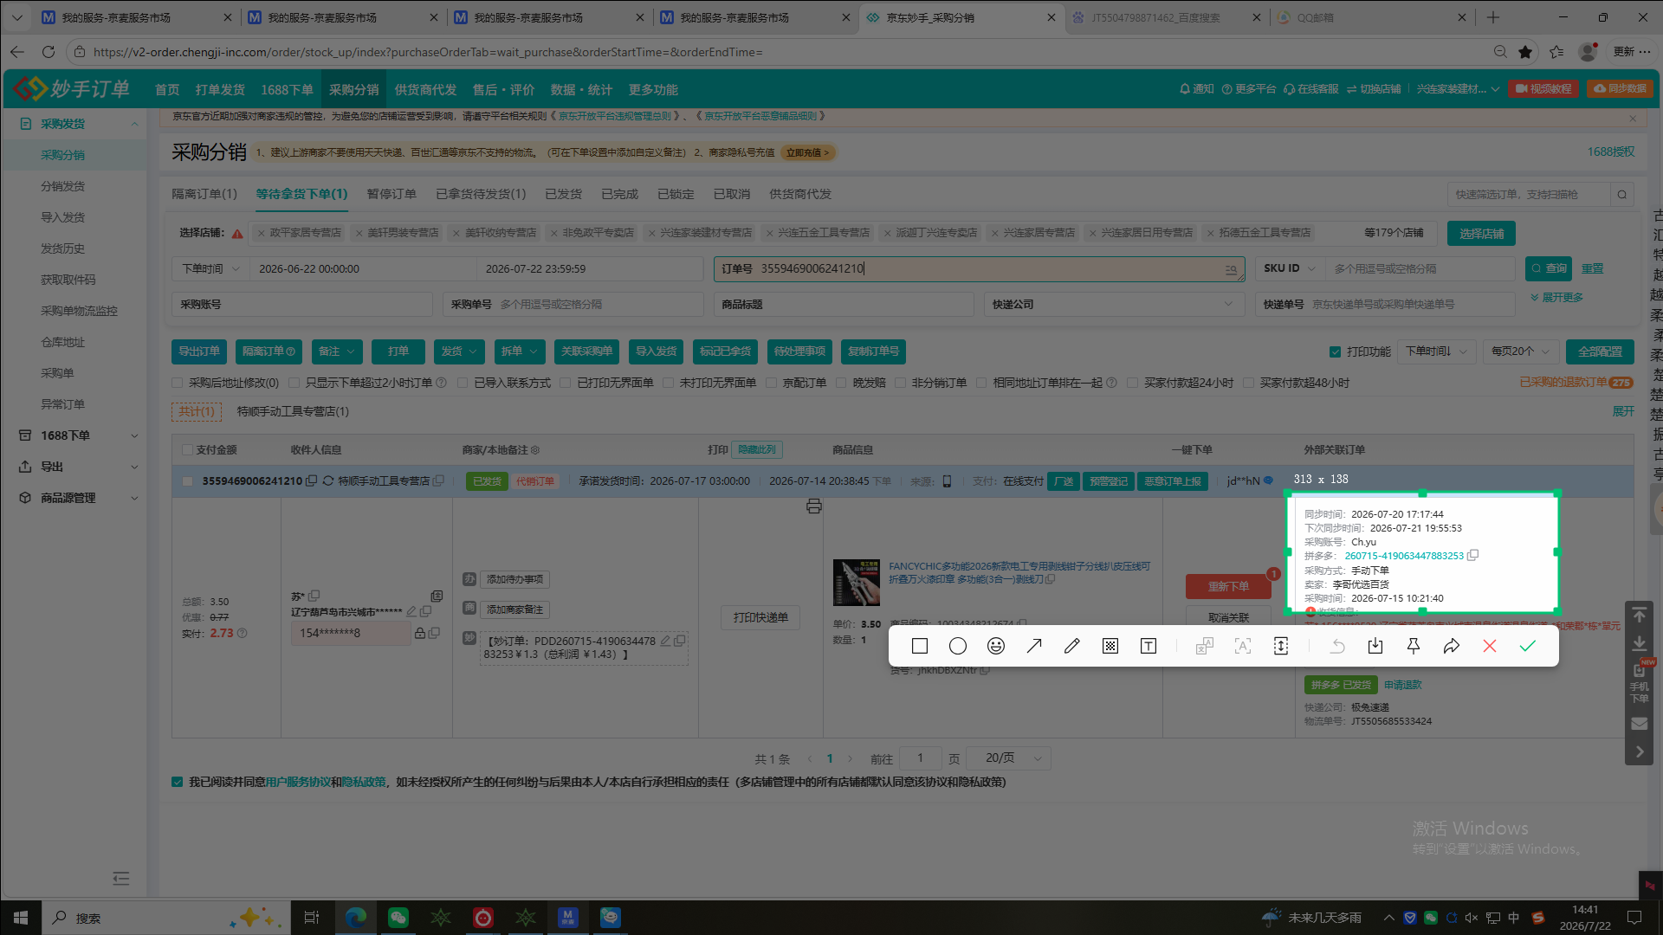Open the 已发货 orders tab
This screenshot has height=935, width=1663.
pos(564,194)
